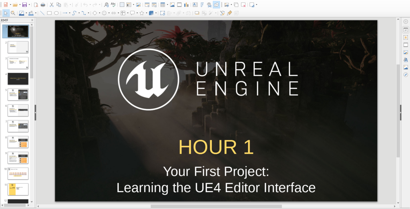Open the New document dropdown arrow
Image resolution: width=410 pixels, height=209 pixels.
tap(10, 5)
